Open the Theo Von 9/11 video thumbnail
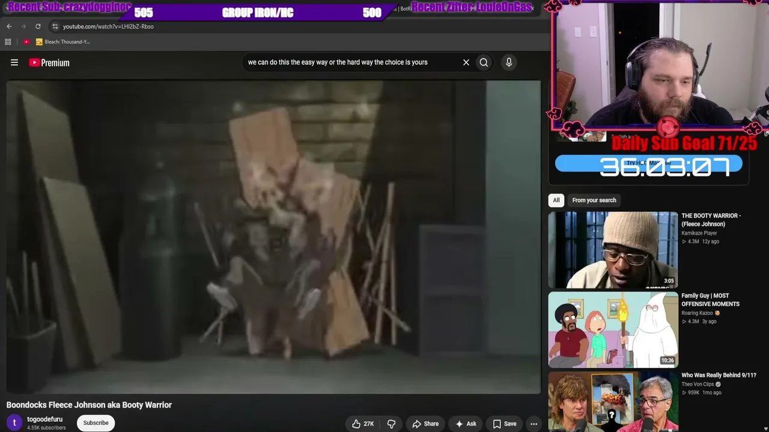This screenshot has height=432, width=769. click(x=613, y=402)
